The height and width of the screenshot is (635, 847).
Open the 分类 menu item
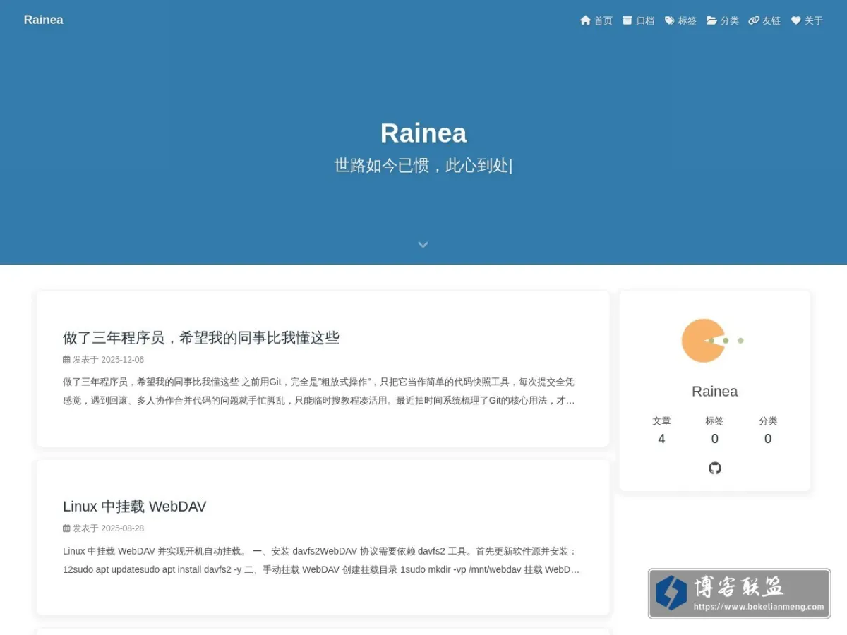click(x=723, y=20)
